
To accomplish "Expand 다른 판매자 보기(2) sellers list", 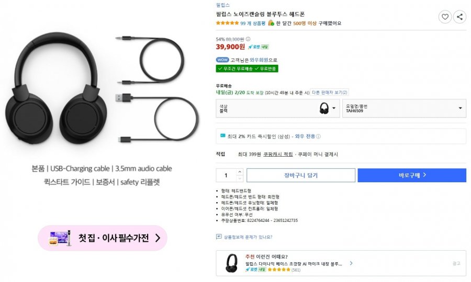I will [x=330, y=92].
